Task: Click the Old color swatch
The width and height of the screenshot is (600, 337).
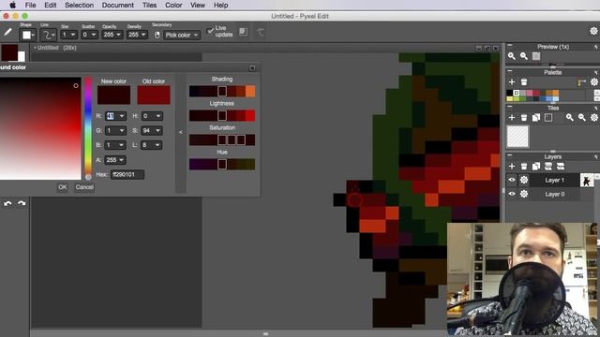Action: tap(154, 95)
